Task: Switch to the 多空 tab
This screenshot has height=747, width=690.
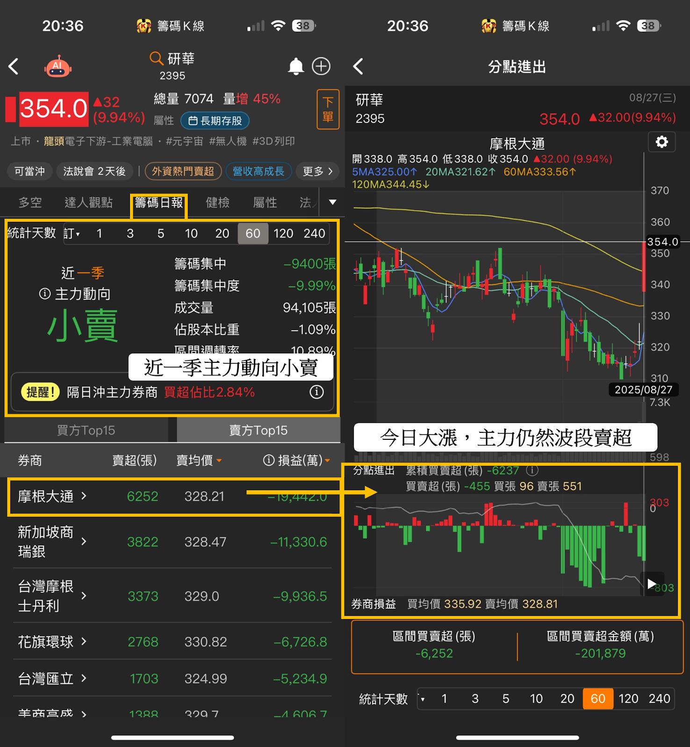Action: 30,203
